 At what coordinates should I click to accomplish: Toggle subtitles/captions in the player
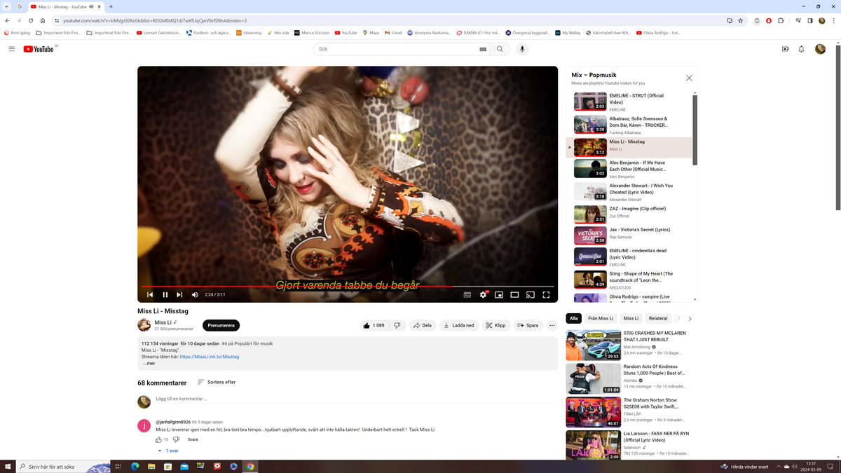coord(467,295)
